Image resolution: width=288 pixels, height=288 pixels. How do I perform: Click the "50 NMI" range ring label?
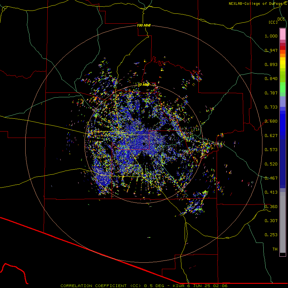coord(144,84)
